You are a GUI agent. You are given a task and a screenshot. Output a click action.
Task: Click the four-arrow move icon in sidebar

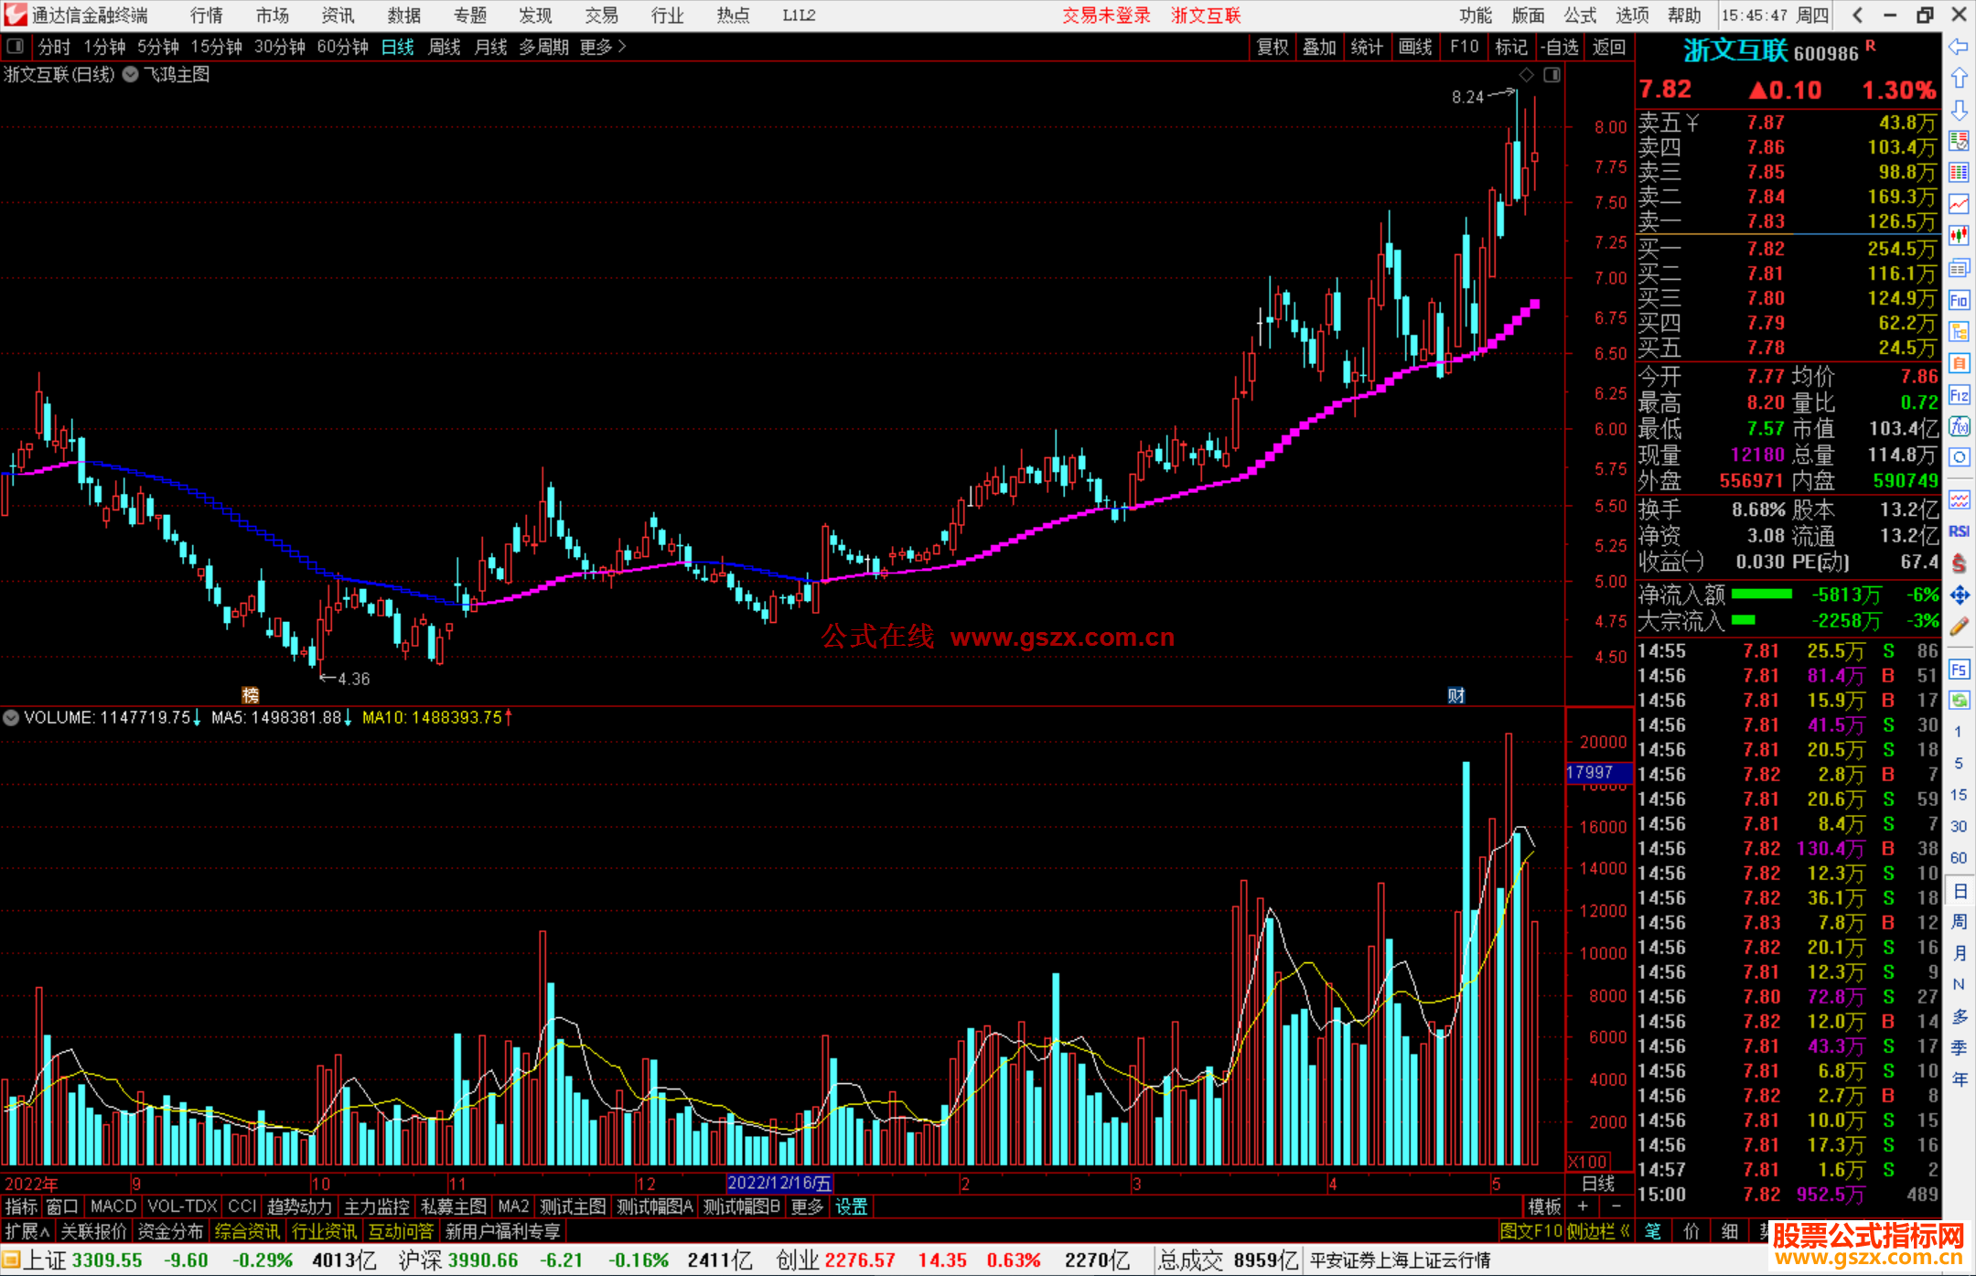point(1959,595)
